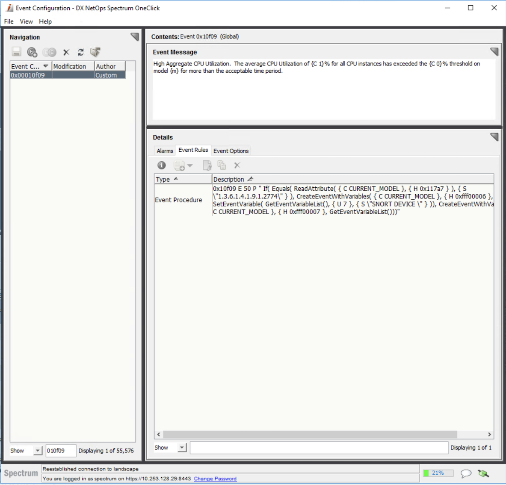Click the speech bubble chat icon
The height and width of the screenshot is (485, 506).
click(466, 473)
